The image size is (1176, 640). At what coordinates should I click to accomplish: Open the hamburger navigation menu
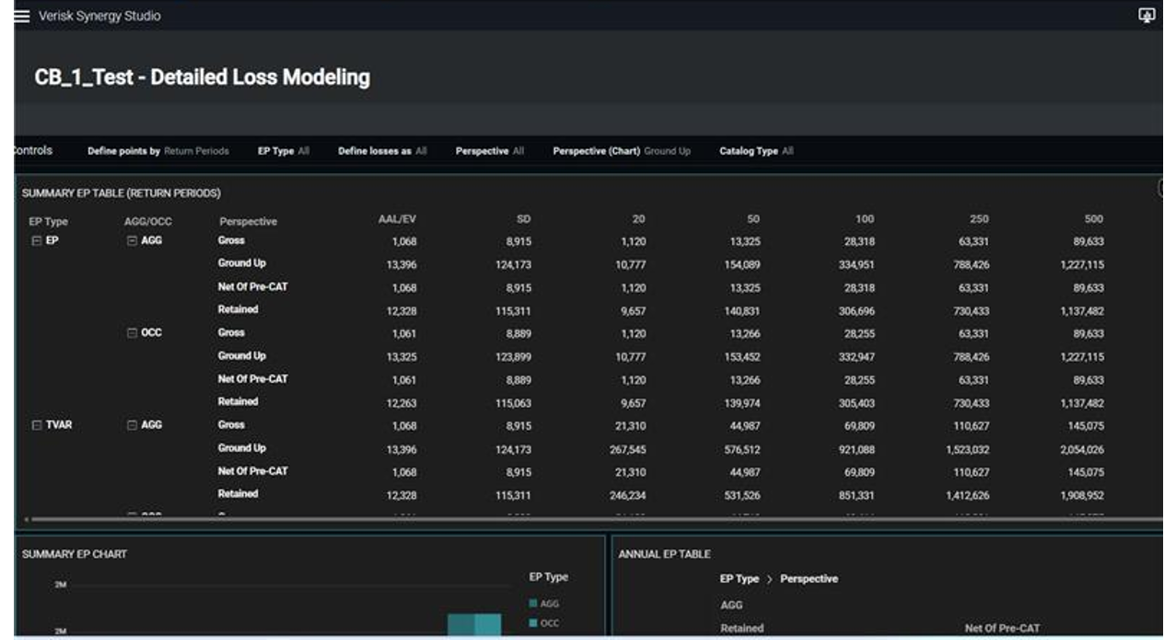22,16
